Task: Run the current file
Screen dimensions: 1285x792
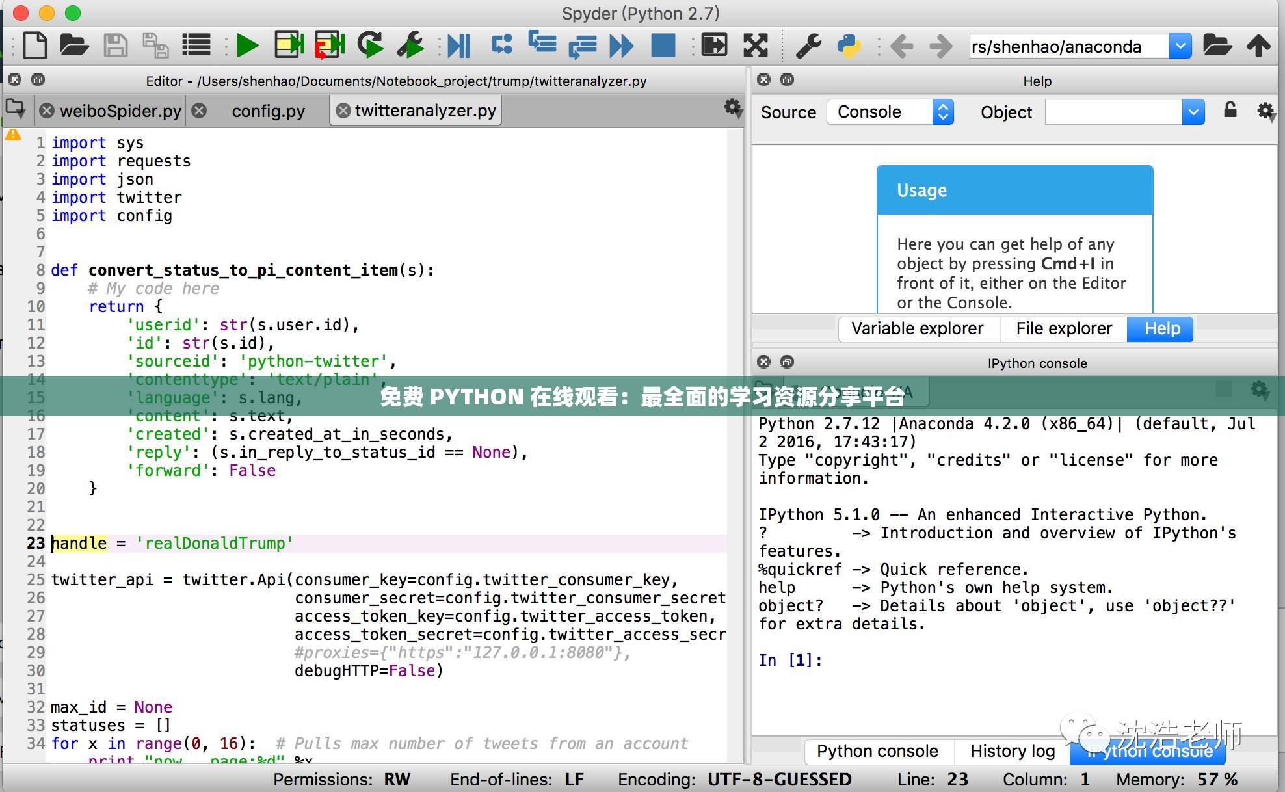Action: click(x=247, y=46)
